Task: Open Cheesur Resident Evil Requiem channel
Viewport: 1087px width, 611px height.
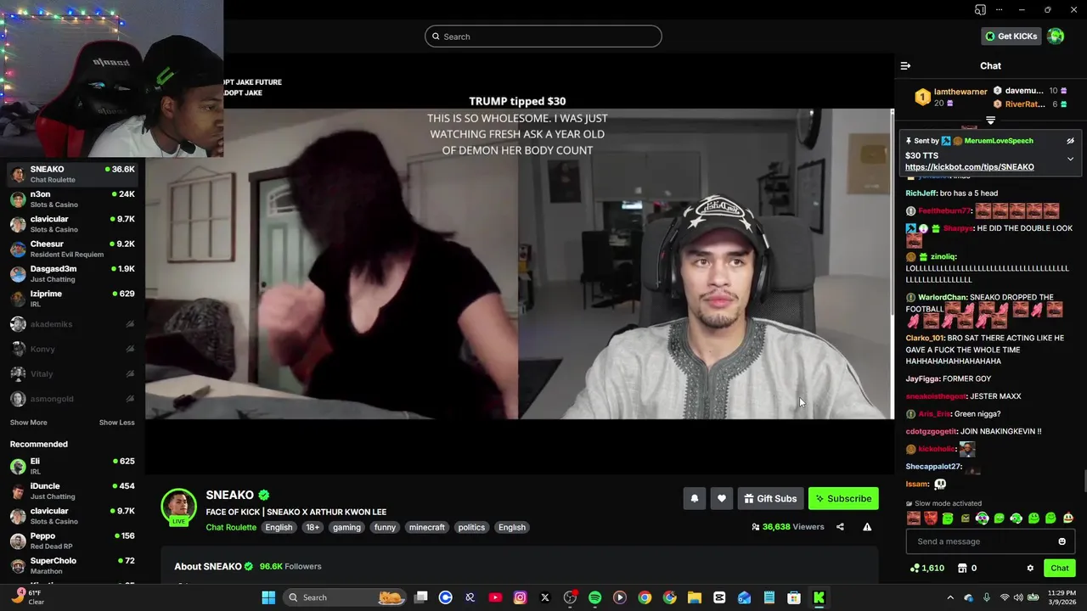Action: (x=72, y=249)
